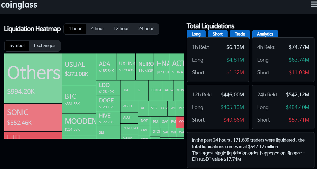Click the 12h Rekt $446.00M value
Image resolution: width=317 pixels, height=169 pixels.
tap(232, 95)
